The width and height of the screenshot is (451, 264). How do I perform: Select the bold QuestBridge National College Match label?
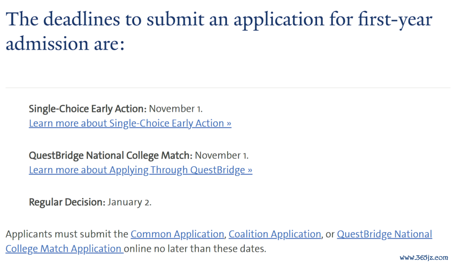tap(110, 156)
